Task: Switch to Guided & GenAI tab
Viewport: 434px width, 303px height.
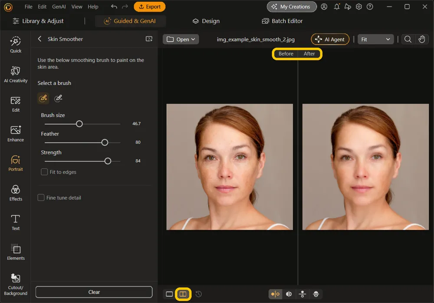Action: (x=130, y=21)
